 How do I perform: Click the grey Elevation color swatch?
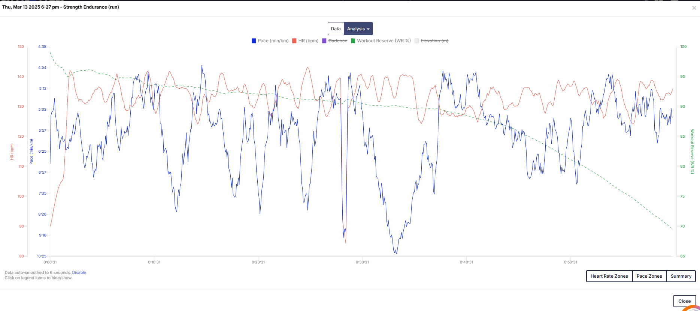(x=416, y=41)
